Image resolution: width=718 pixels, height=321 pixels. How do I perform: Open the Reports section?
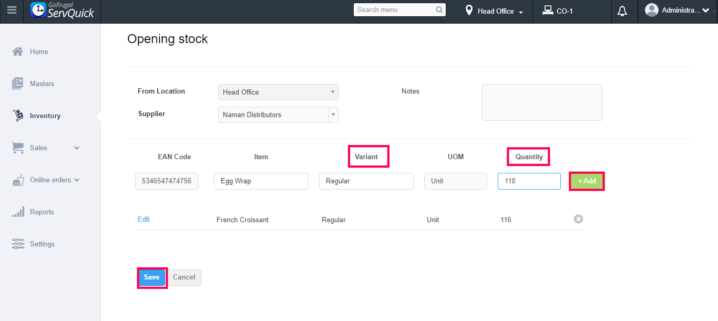(x=42, y=212)
